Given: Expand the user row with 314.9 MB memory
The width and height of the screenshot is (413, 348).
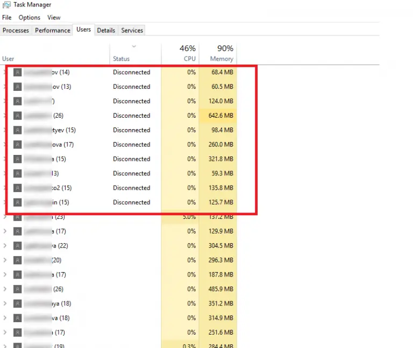Looking at the screenshot, I should pyautogui.click(x=5, y=318).
